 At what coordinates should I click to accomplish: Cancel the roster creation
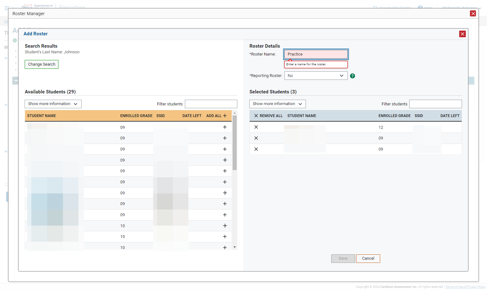point(368,258)
